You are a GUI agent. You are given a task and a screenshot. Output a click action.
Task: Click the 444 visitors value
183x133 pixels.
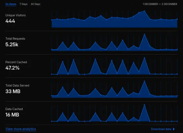[x=10, y=21]
